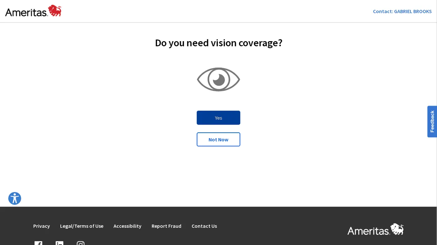437x245 pixels.
Task: Open the accessibility options icon
Action: [15, 198]
